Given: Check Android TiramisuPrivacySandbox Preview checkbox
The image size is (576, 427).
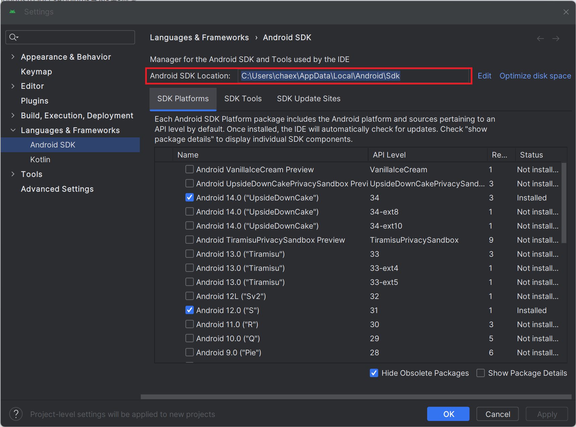Looking at the screenshot, I should click(189, 240).
